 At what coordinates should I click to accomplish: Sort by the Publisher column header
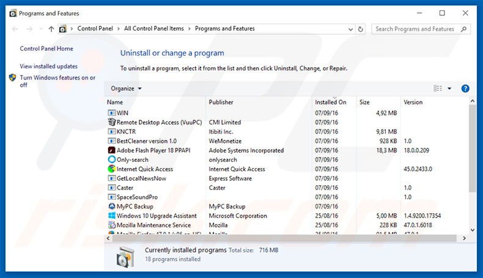221,102
